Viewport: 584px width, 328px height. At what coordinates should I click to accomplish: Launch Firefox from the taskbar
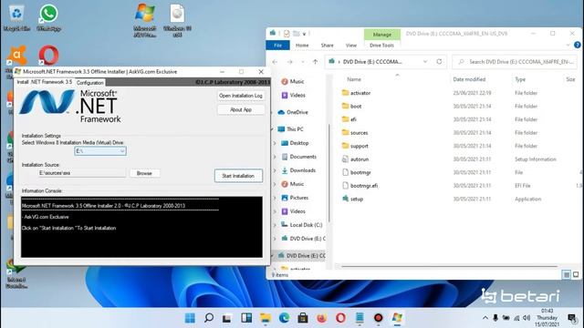tap(322, 318)
